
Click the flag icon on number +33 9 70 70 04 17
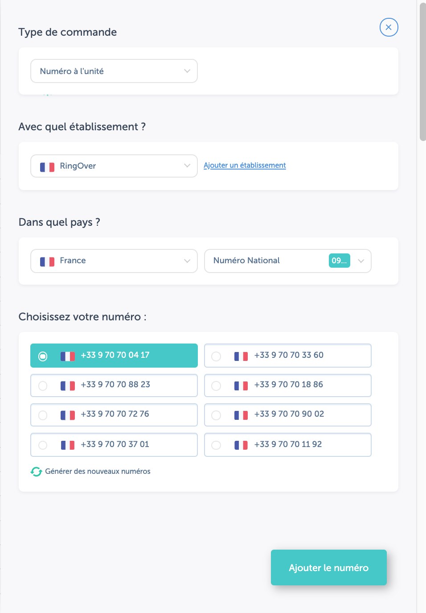tap(67, 355)
